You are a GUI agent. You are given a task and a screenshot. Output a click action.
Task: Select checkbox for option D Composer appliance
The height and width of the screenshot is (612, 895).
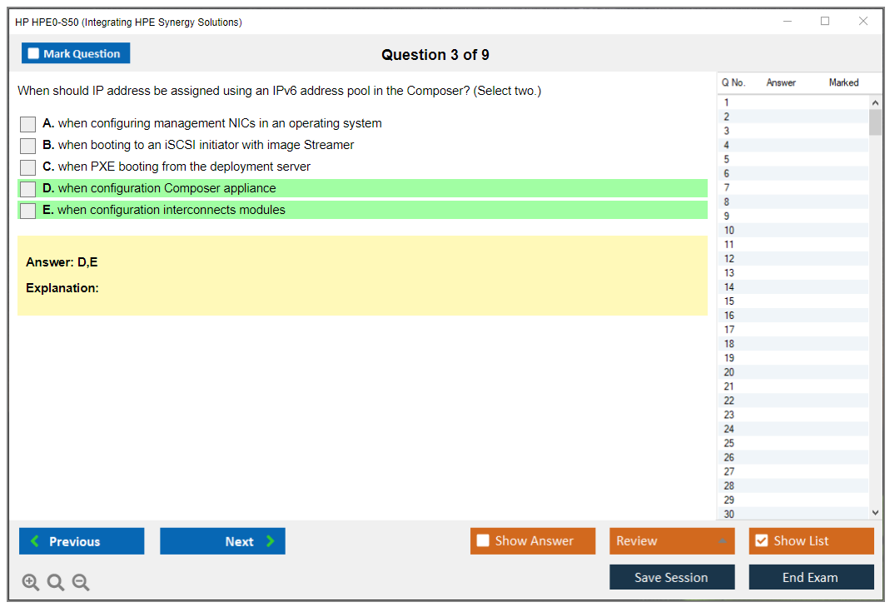click(28, 189)
